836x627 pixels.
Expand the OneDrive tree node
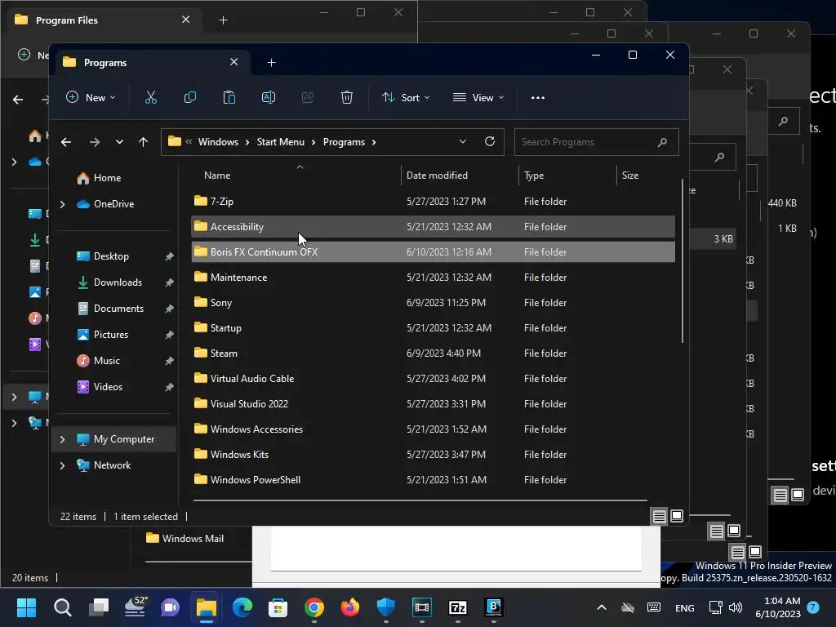tap(62, 204)
